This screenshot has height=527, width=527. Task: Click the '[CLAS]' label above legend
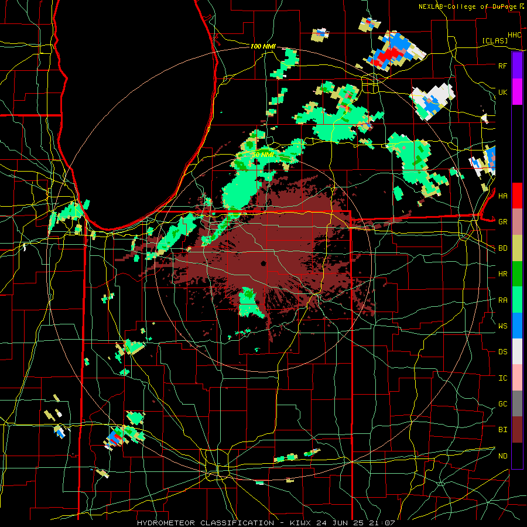pyautogui.click(x=495, y=40)
